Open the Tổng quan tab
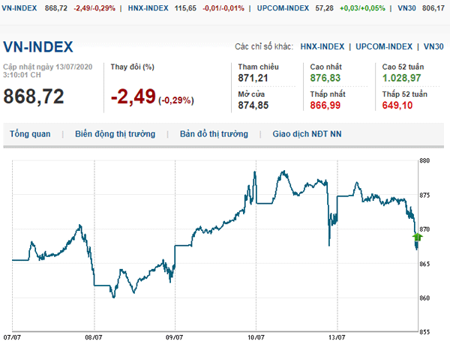Viewport: 450px width, 347px height. [30, 134]
